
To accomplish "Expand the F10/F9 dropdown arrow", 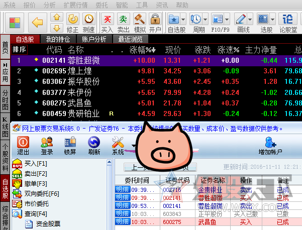I will click(x=227, y=19).
